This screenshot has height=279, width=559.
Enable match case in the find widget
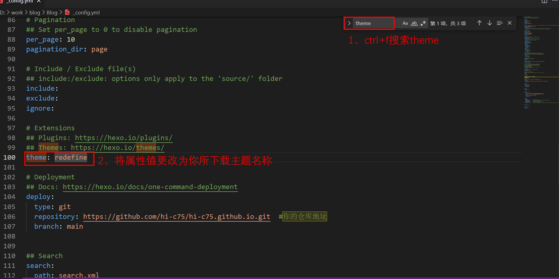point(405,23)
